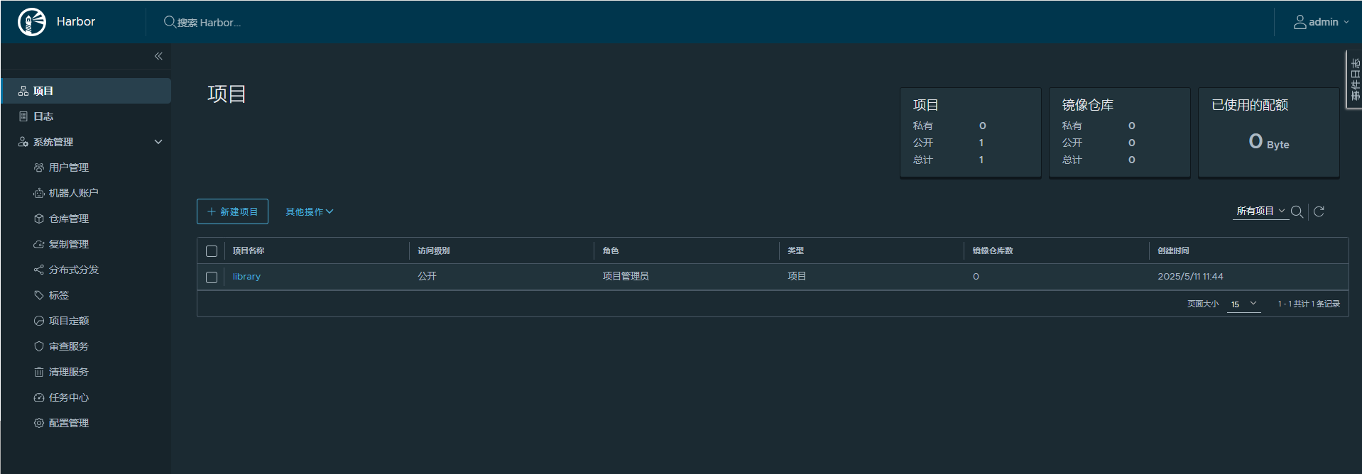Click the 类型 column header
This screenshot has height=474, width=1362.
[795, 250]
